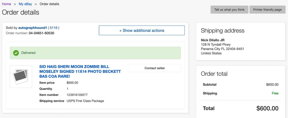
Task: Expand Show additional actions
Action: click(x=142, y=31)
